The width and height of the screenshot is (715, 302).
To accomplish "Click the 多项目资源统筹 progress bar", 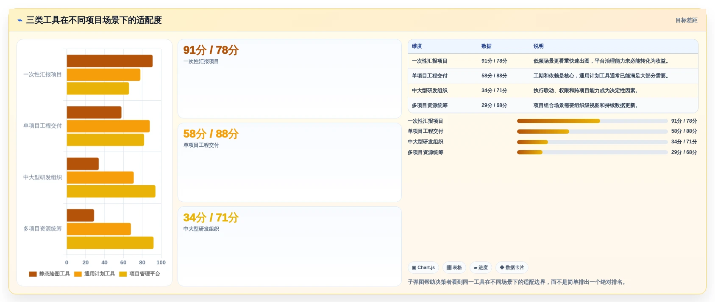I will [x=592, y=153].
